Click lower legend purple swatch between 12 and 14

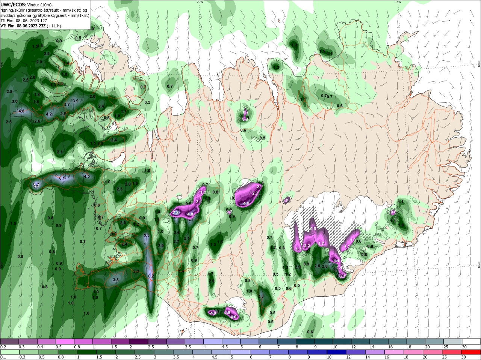coord(355,352)
